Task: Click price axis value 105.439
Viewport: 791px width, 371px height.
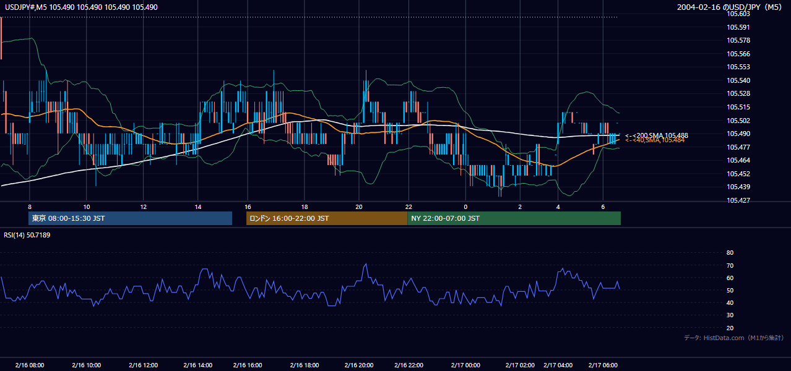Action: pos(738,187)
